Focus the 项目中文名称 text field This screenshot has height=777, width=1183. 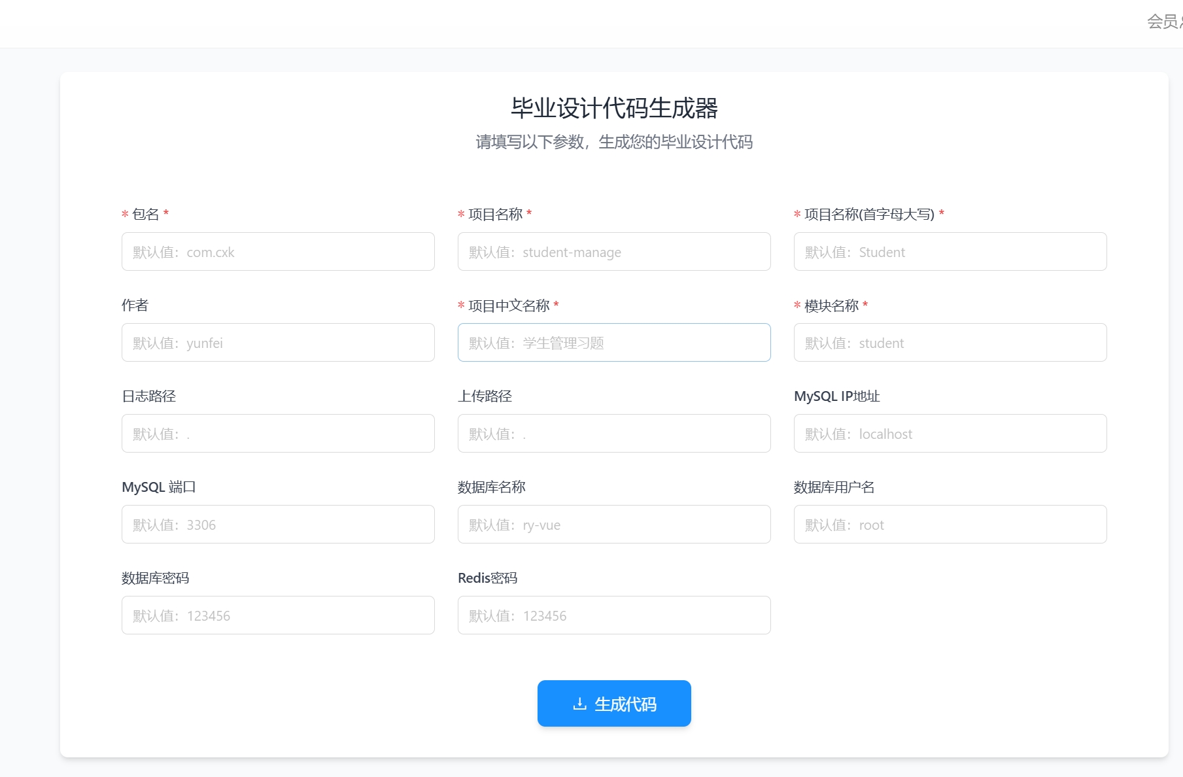coord(613,343)
